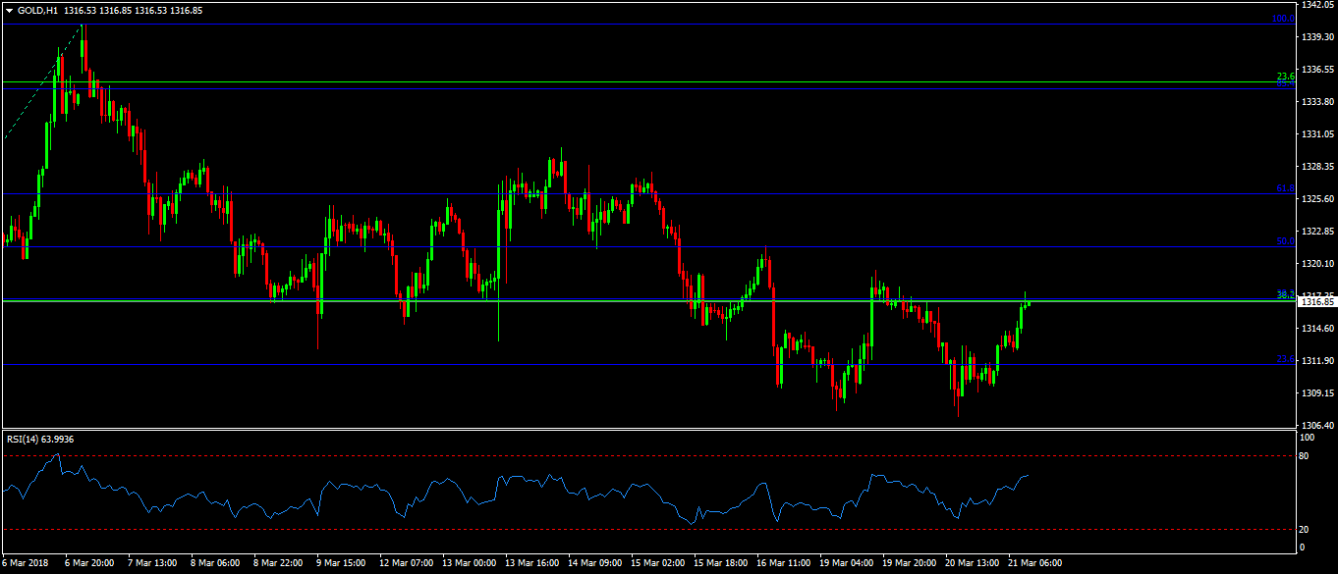1338x574 pixels.
Task: Click the 9 Mar 15:00 time label
Action: [342, 564]
